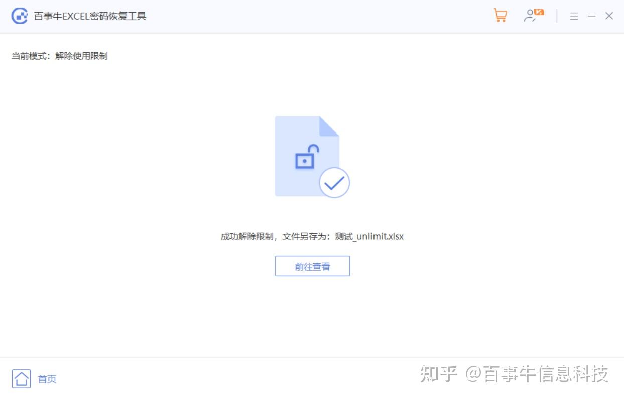Click the house-shaped home icon

(21, 378)
